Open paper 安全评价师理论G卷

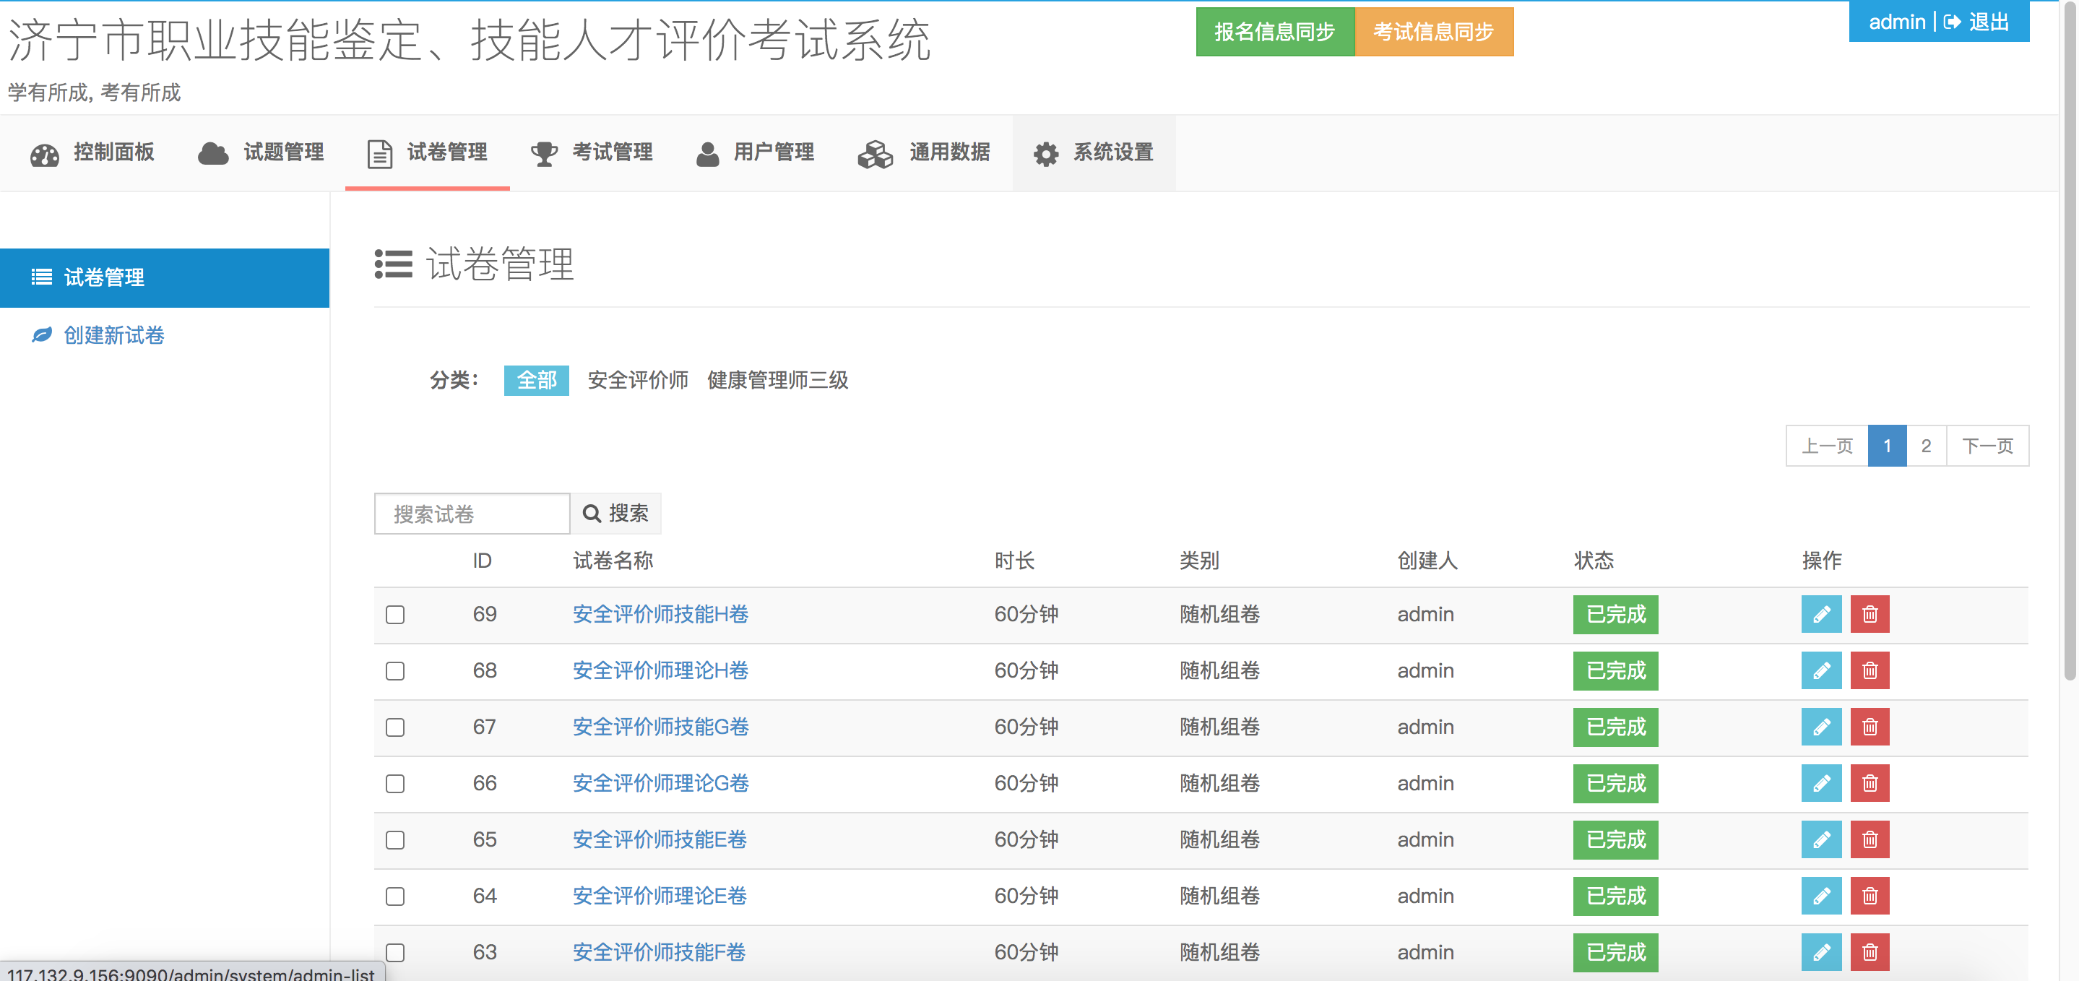click(x=660, y=783)
